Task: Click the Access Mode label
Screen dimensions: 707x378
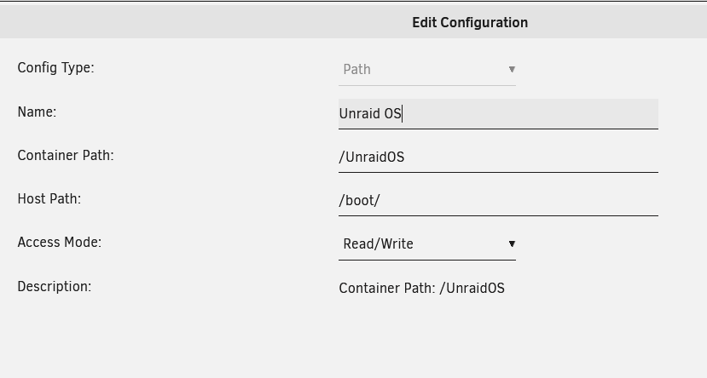Action: 60,242
